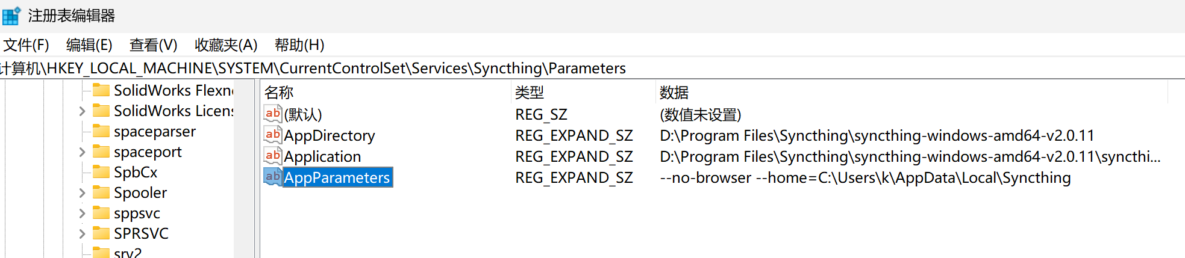Expand the SPRSVC key chevron
The height and width of the screenshot is (258, 1185).
pos(82,233)
